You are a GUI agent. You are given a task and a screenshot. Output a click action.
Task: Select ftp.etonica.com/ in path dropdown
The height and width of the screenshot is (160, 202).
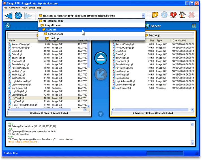tap(92, 21)
